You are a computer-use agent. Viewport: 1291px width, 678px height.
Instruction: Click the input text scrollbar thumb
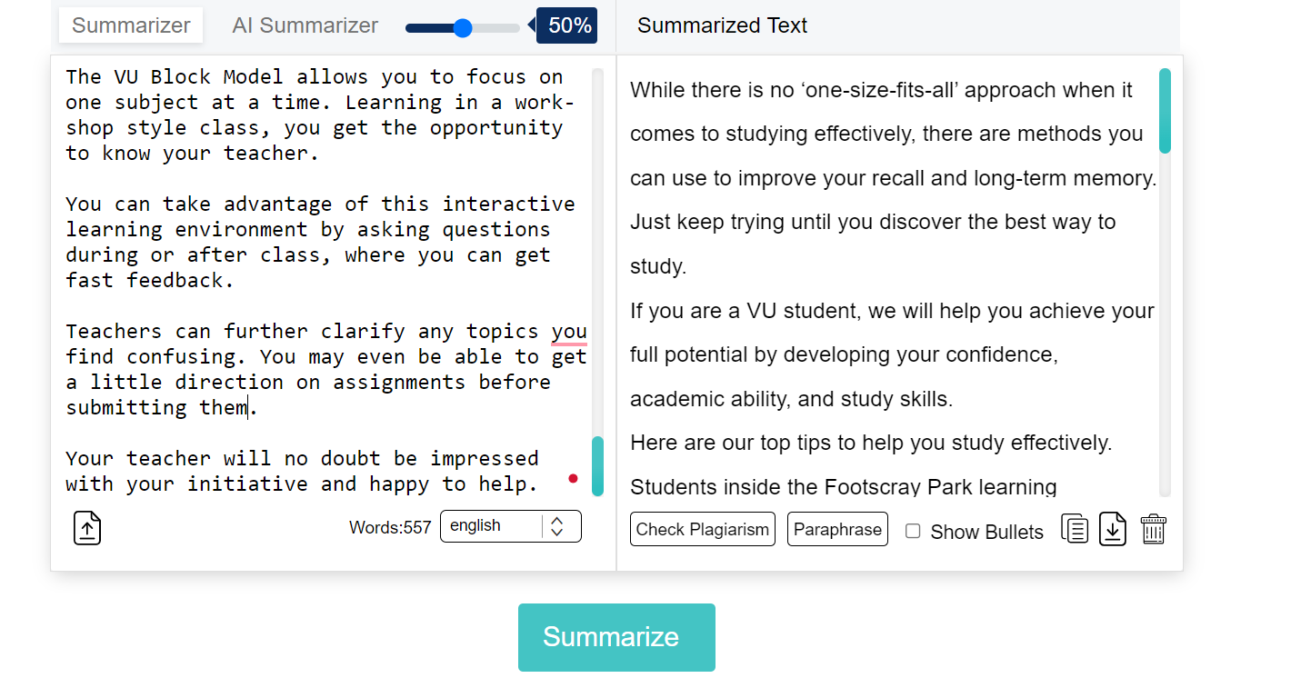(x=597, y=466)
